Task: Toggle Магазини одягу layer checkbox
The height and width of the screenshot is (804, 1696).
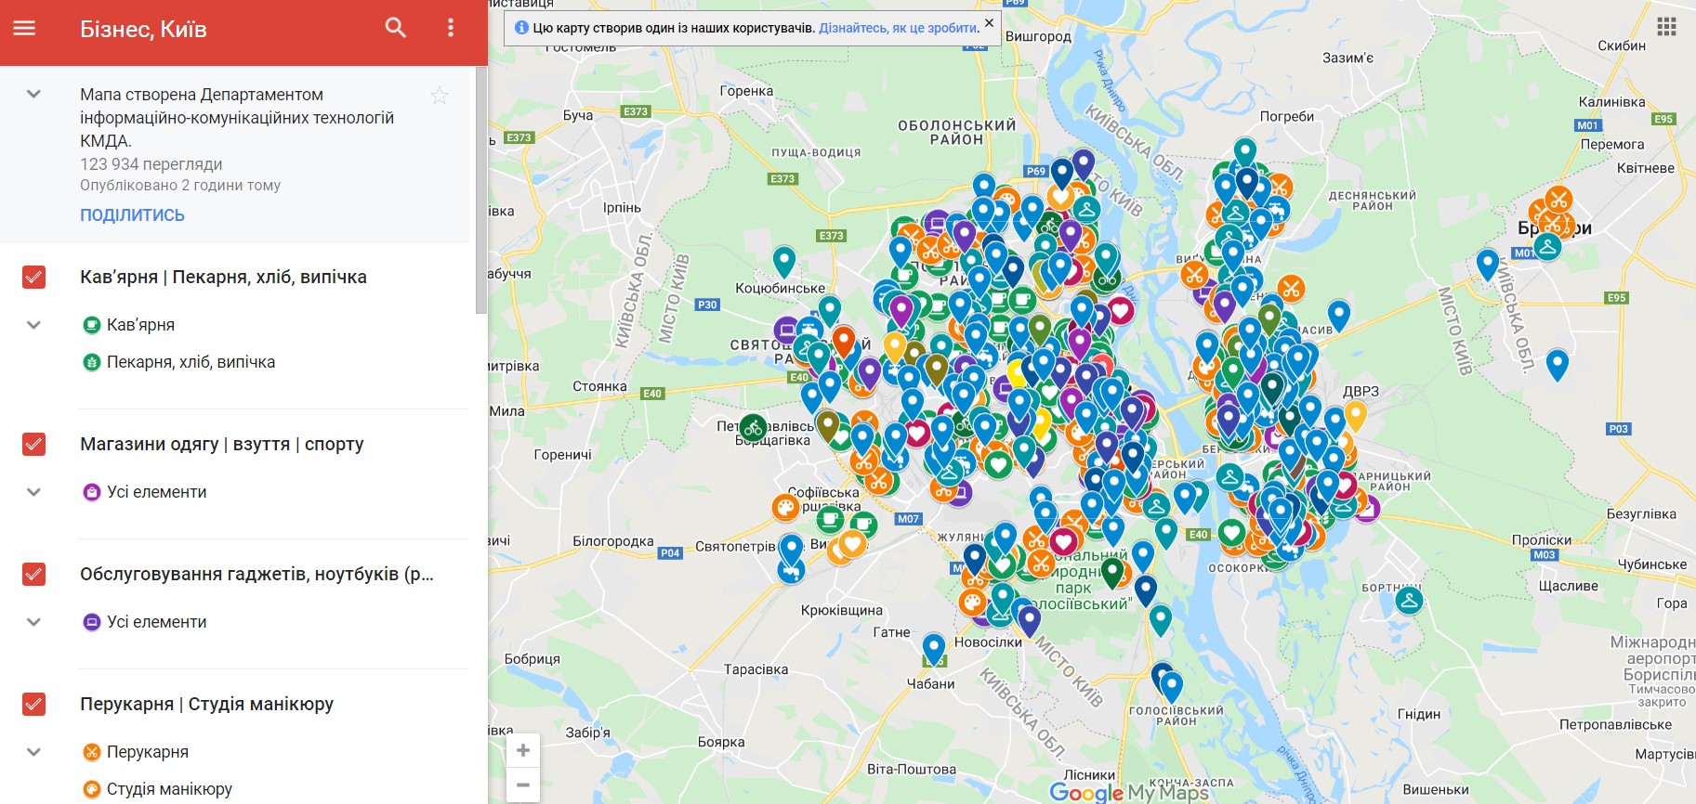Action: pos(34,445)
